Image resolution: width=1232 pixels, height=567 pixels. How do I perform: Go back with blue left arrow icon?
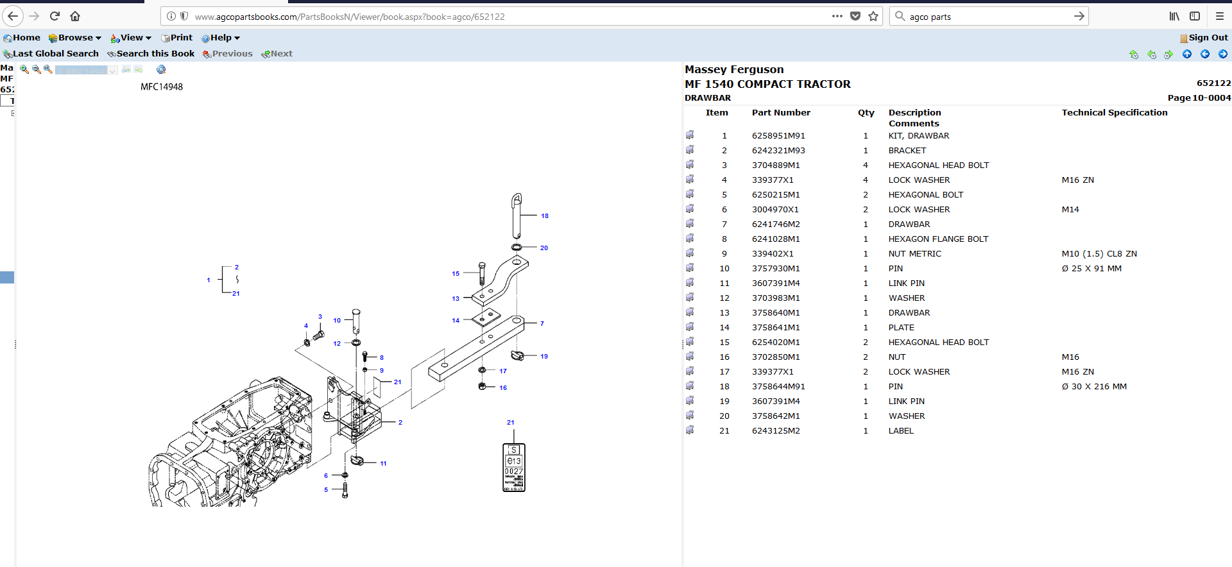1205,55
